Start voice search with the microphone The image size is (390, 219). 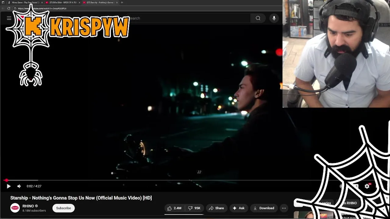pyautogui.click(x=274, y=18)
